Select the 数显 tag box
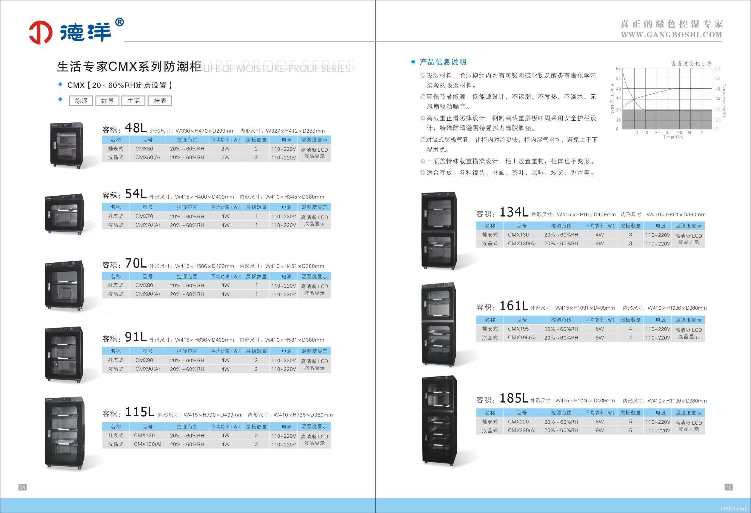Viewport: 751px width, 513px height. 107,101
